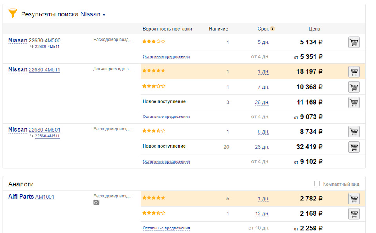Expand Остальные предложения under 22680-4M511

click(166, 117)
